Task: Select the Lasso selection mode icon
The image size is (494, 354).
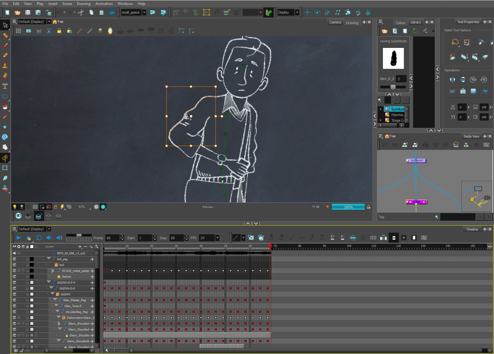Action: coord(455,42)
